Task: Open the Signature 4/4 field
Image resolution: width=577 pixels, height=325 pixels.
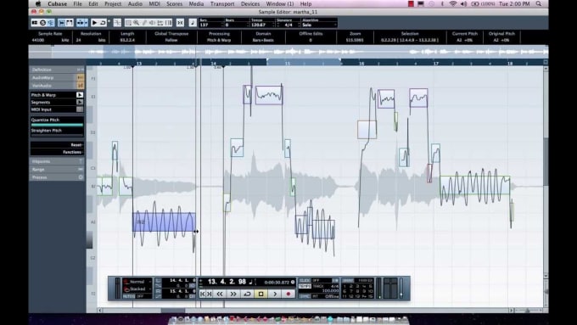Action: click(x=288, y=25)
